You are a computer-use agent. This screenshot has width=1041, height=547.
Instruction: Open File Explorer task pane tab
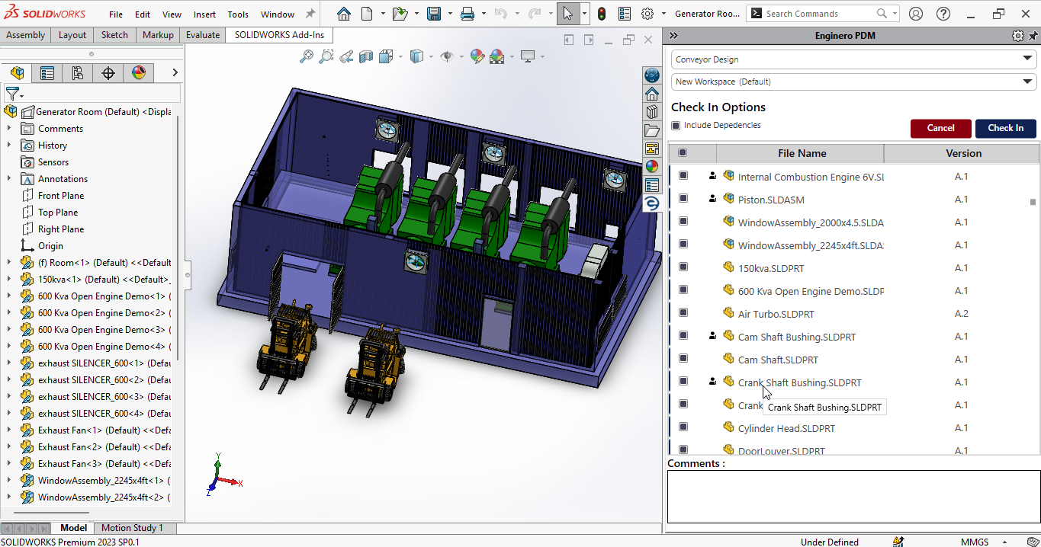[652, 130]
